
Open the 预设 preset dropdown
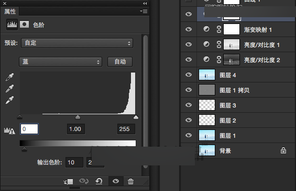coord(77,43)
